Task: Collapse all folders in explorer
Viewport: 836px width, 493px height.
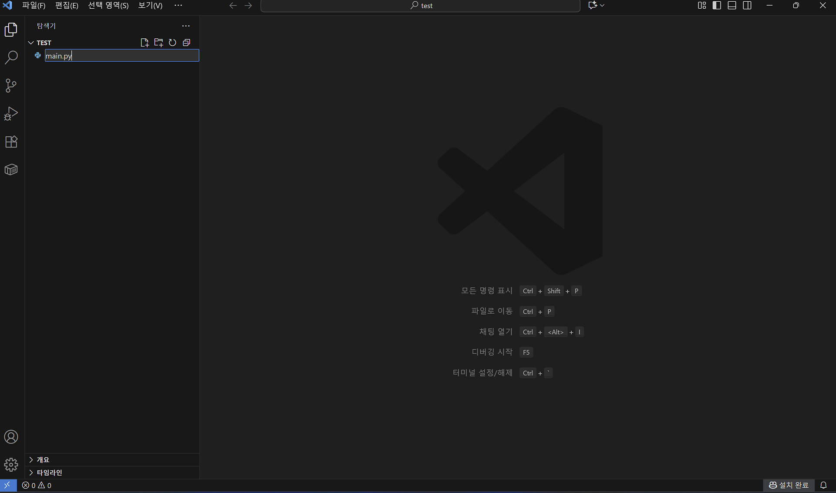Action: click(x=186, y=43)
